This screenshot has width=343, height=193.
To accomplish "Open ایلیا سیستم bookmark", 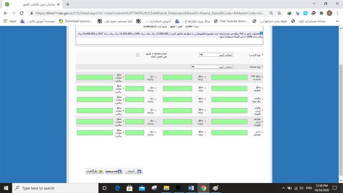I will [x=115, y=21].
